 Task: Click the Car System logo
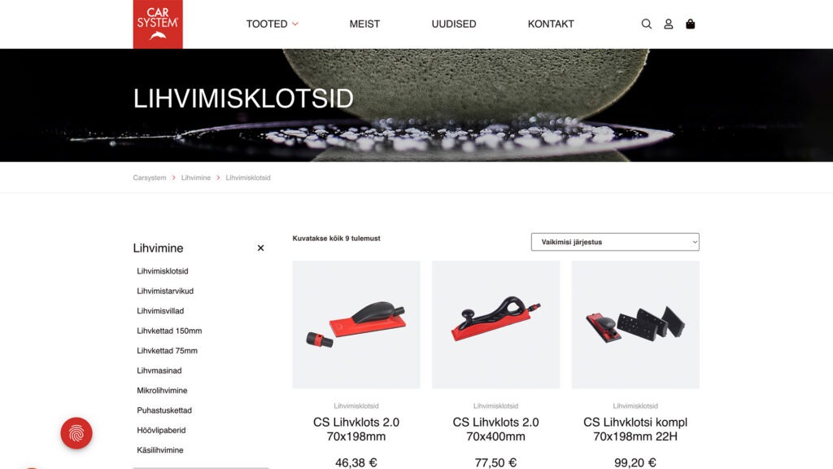coord(158,24)
